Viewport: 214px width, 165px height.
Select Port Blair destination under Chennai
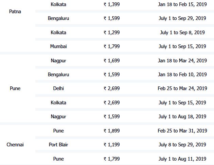(58, 145)
